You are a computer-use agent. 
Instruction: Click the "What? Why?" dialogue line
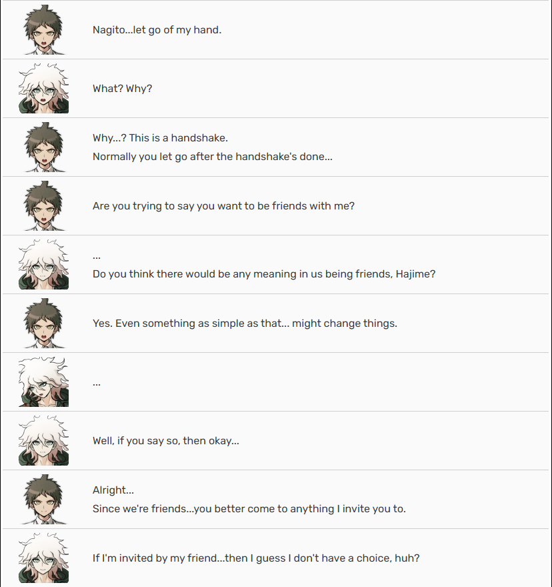pos(123,89)
